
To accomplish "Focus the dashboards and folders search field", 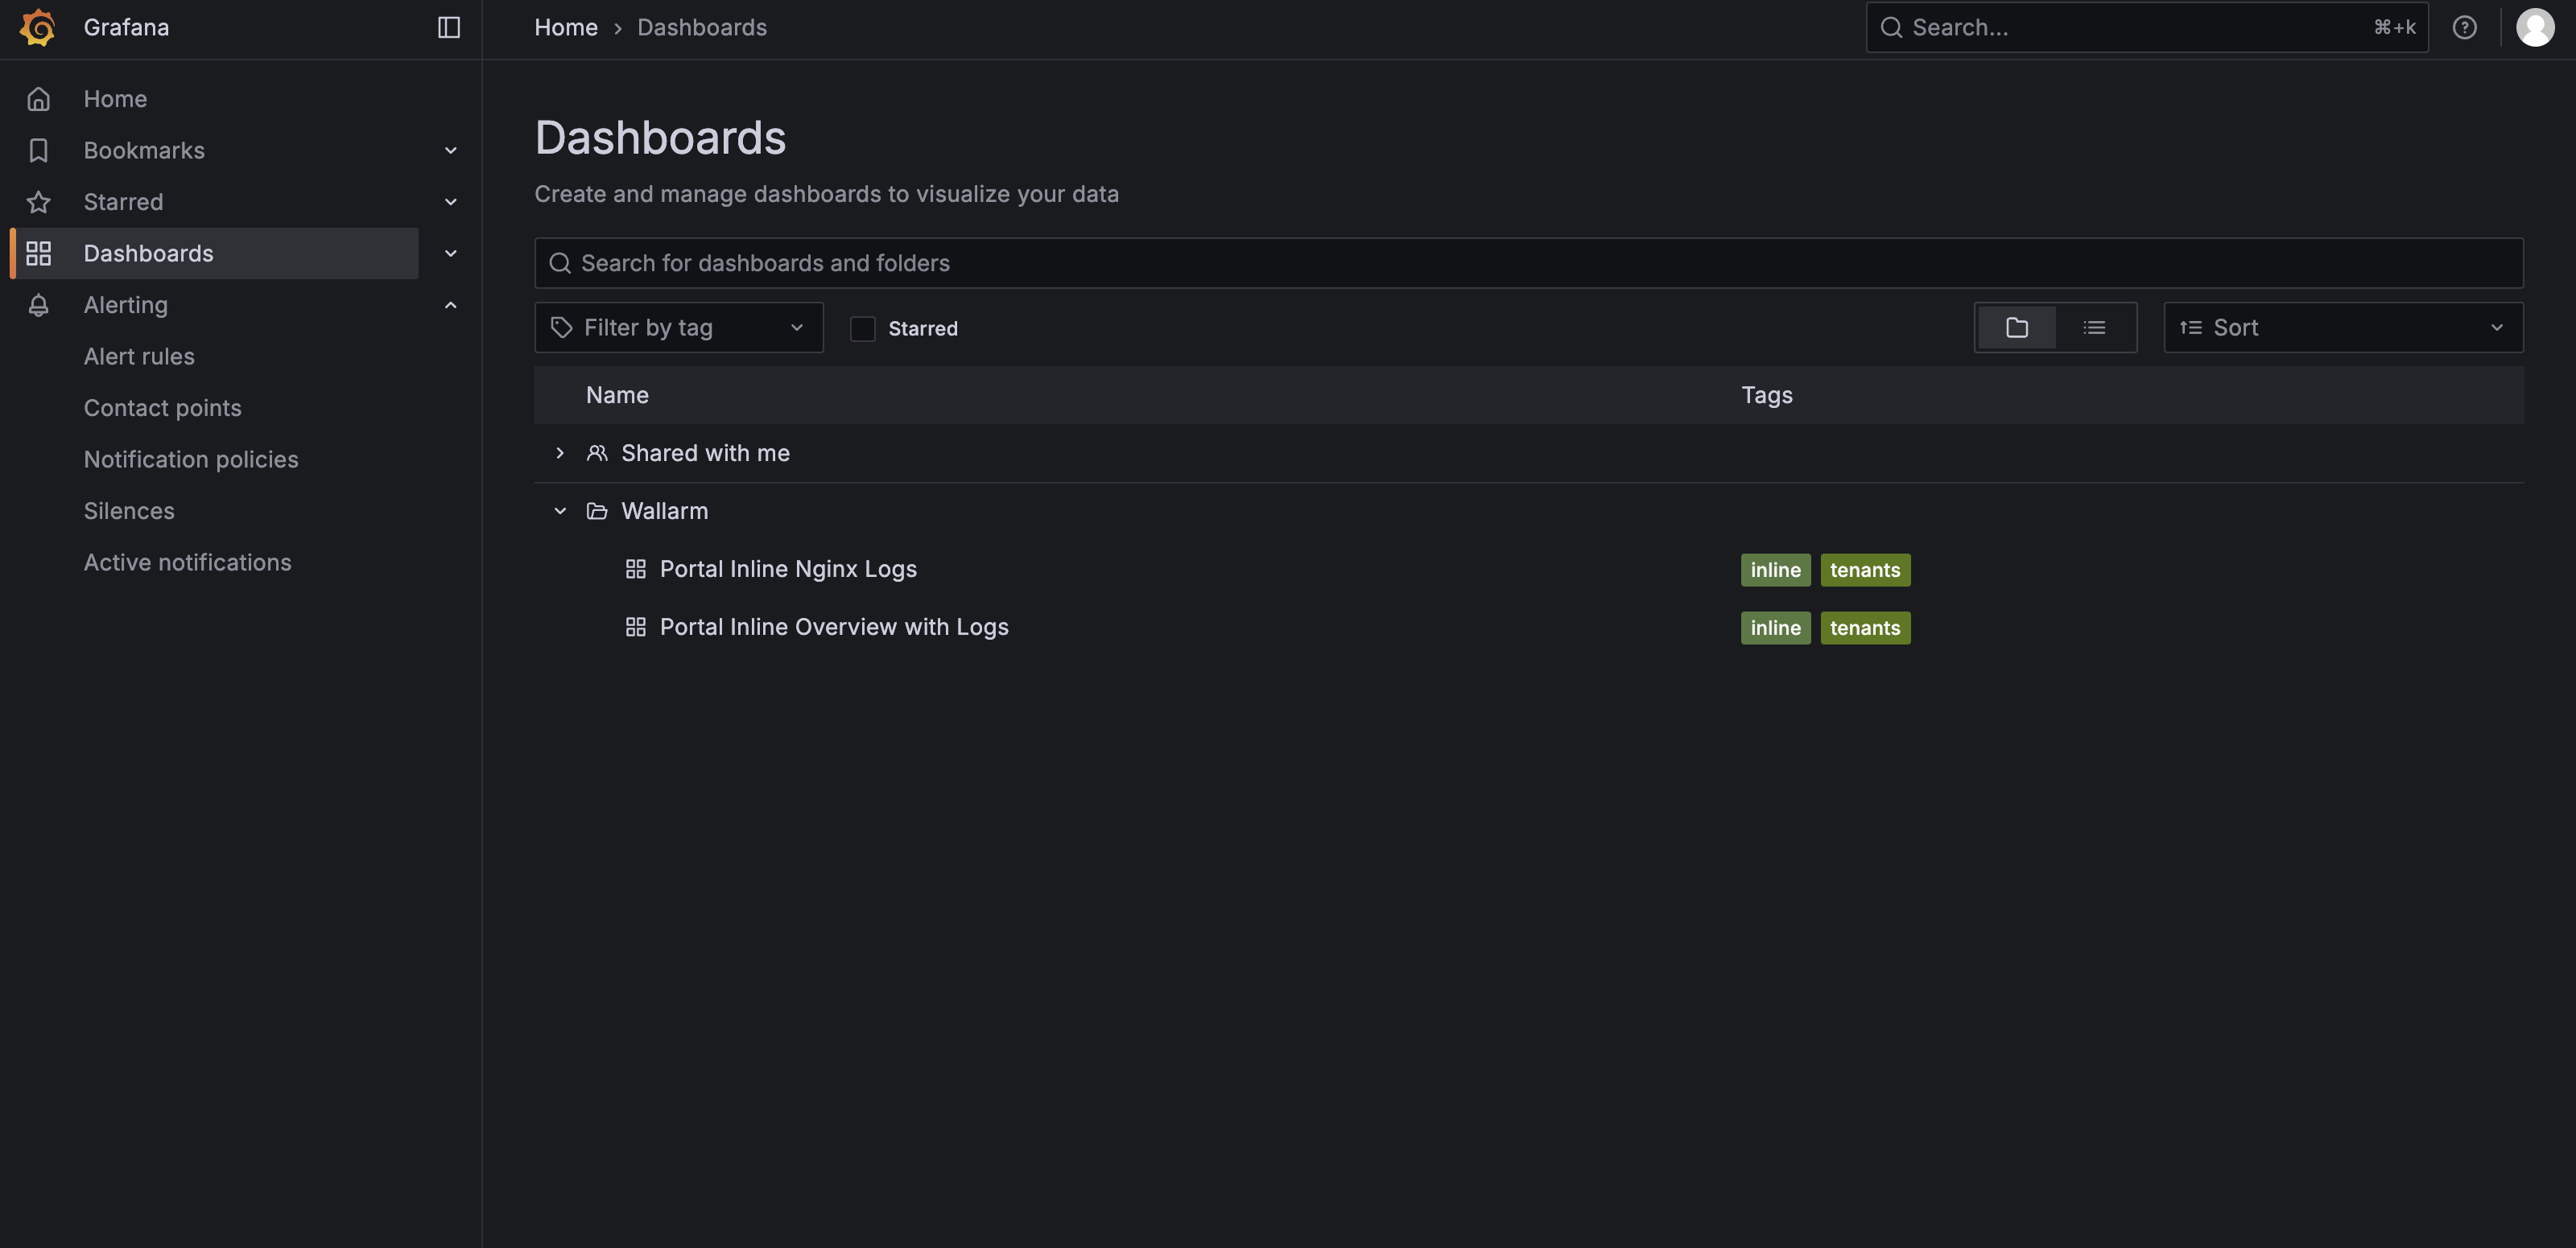I will (x=1528, y=263).
